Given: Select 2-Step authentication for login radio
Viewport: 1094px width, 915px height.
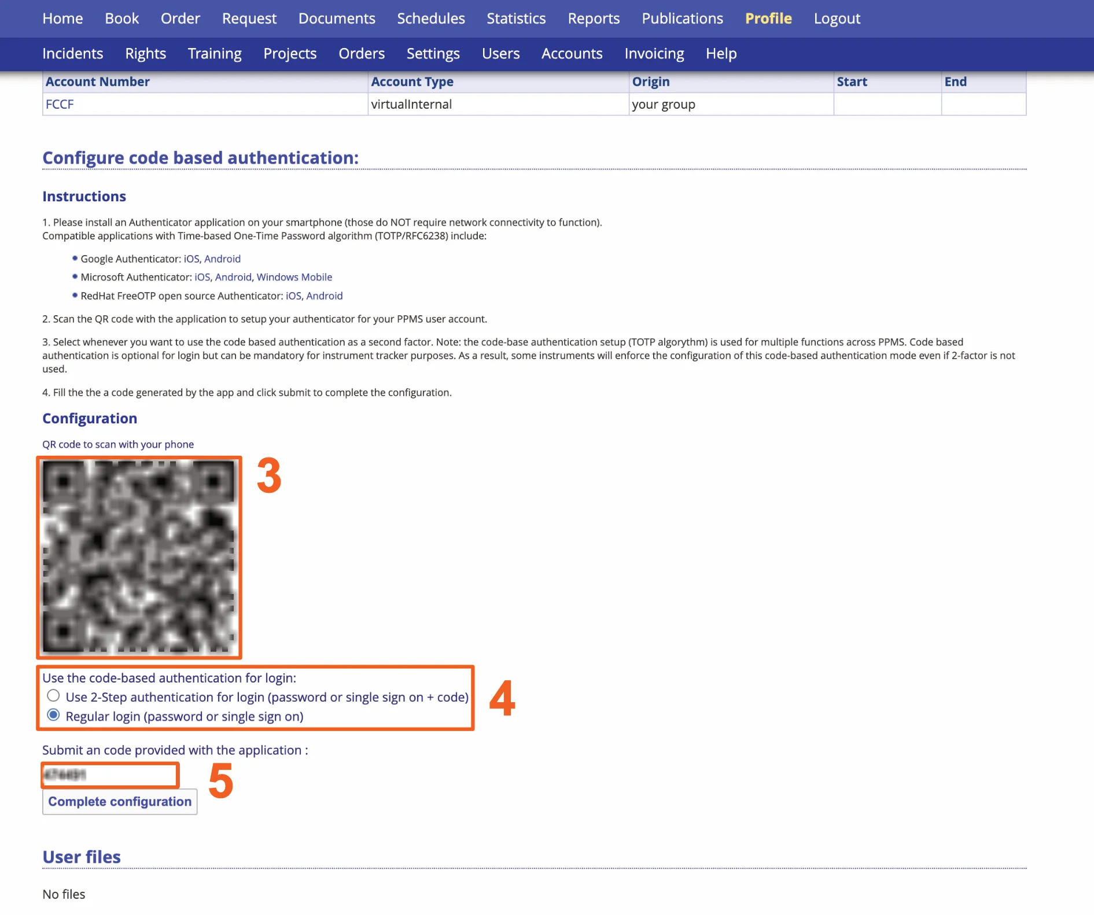Looking at the screenshot, I should [53, 696].
